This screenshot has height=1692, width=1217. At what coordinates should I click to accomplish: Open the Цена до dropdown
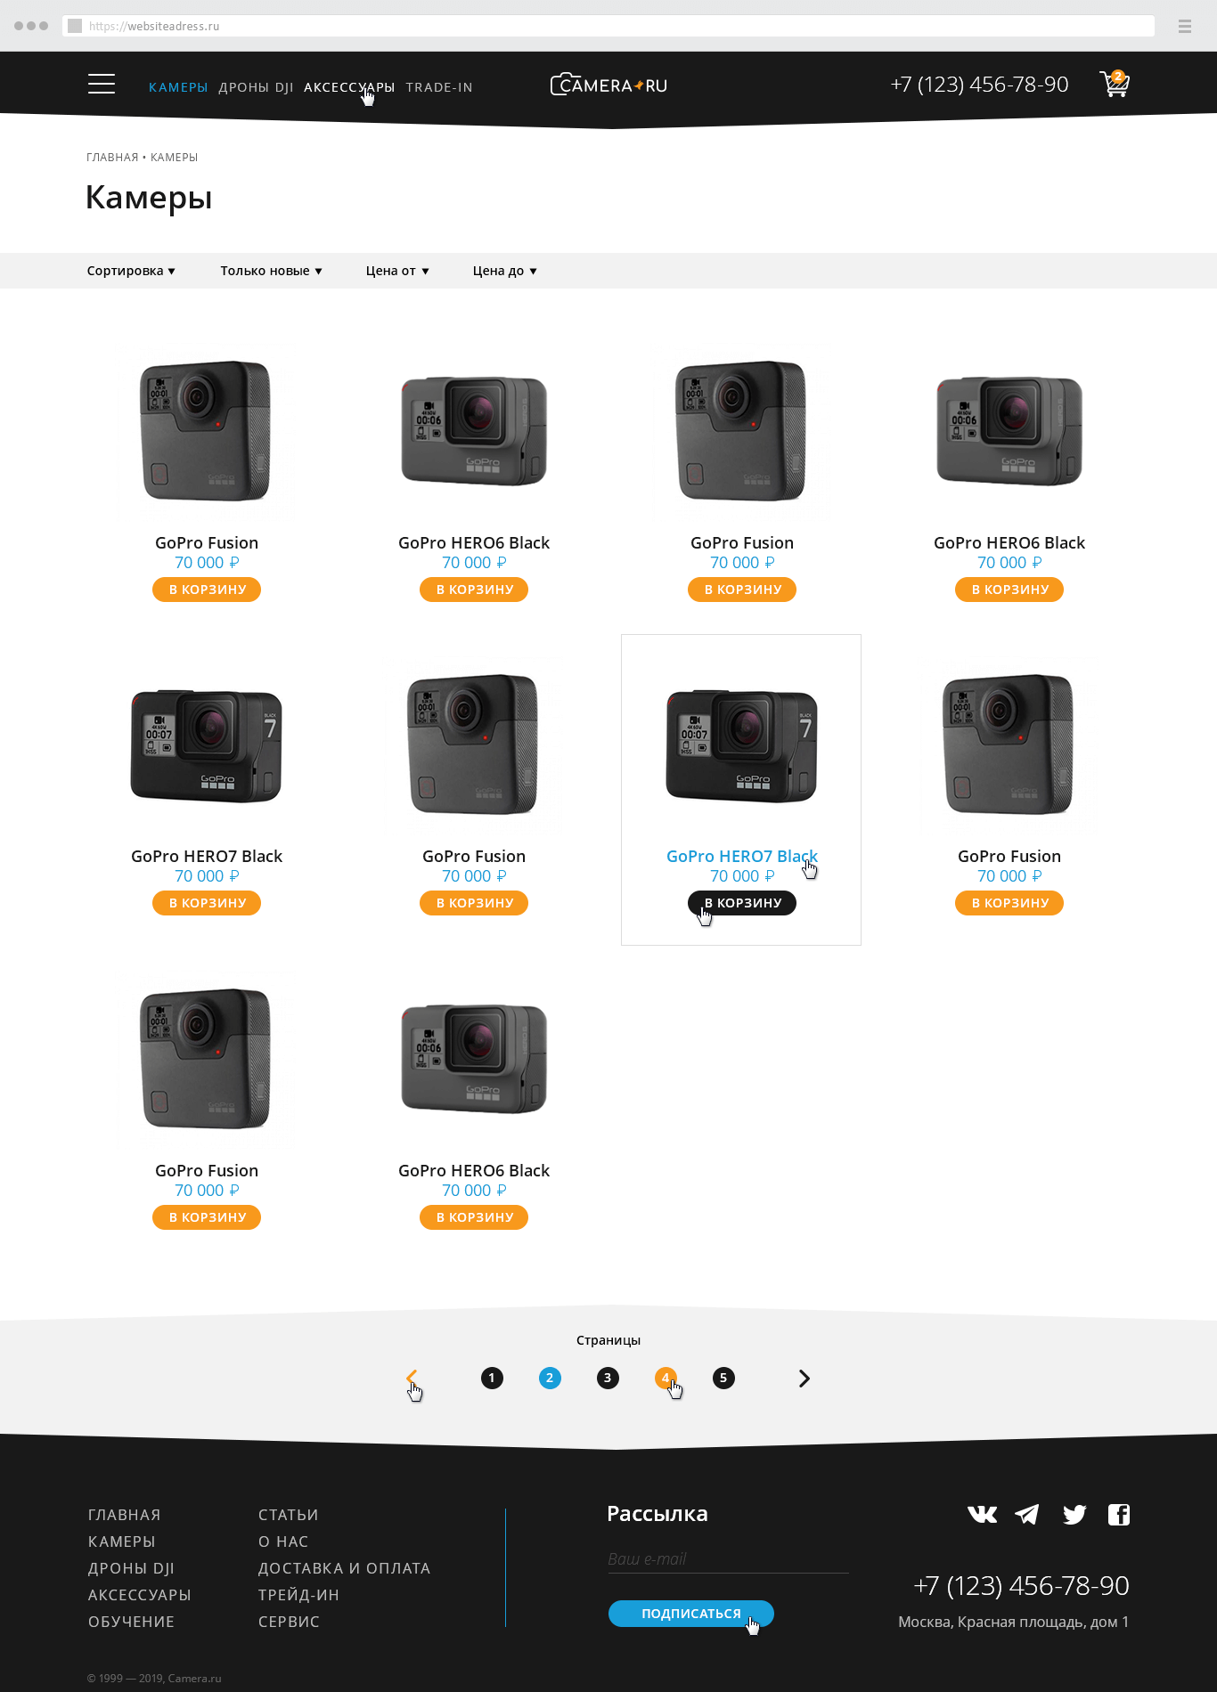[505, 271]
